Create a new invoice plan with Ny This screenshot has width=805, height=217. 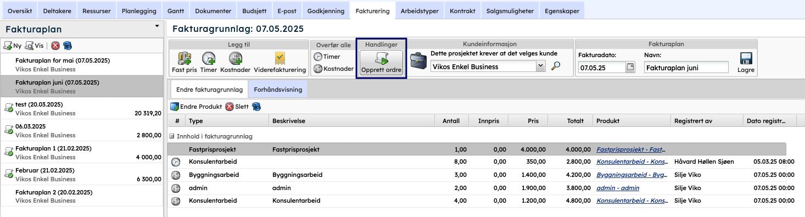click(13, 46)
